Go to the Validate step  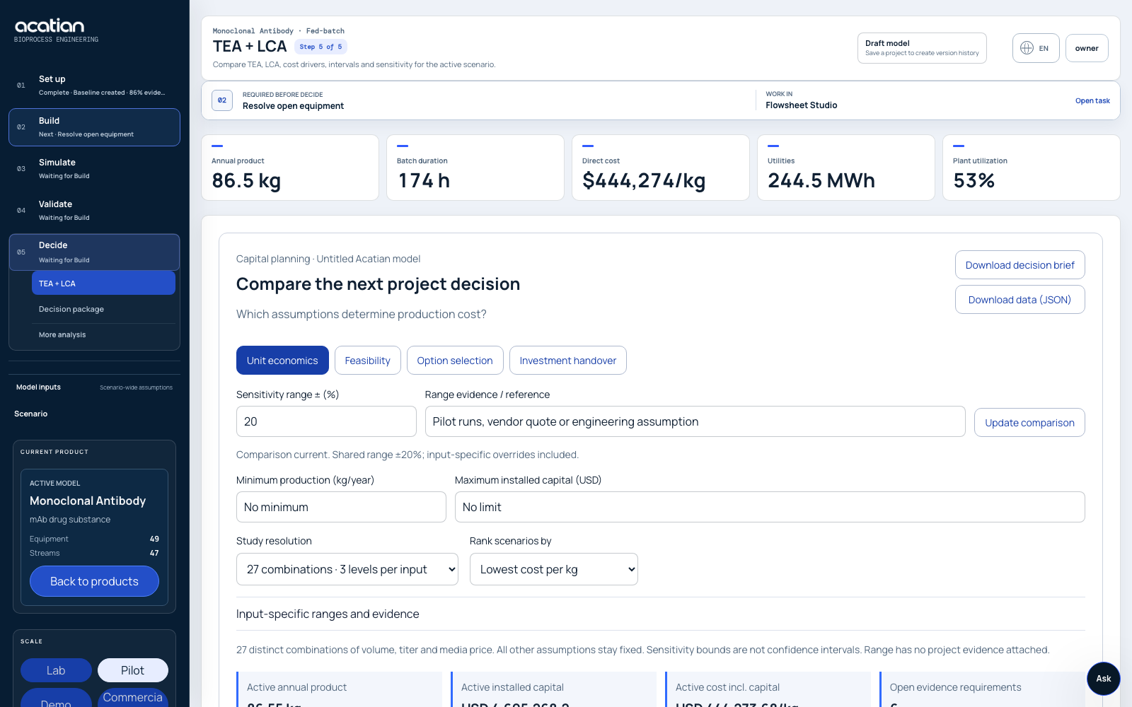[x=94, y=211]
